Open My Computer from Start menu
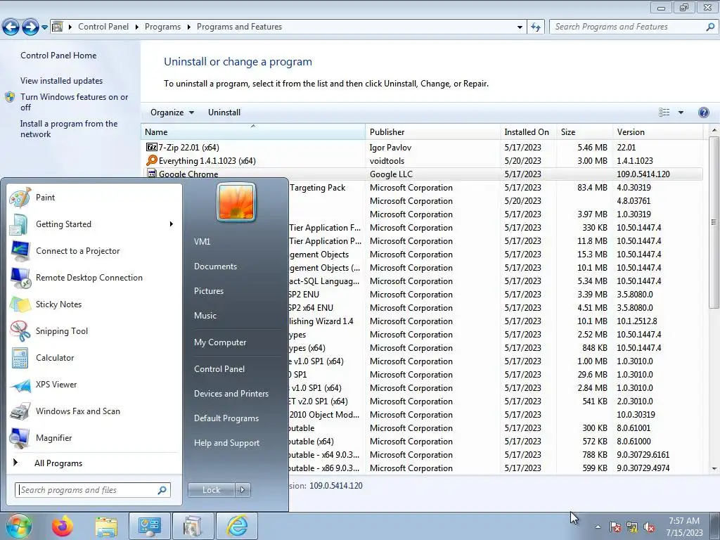Viewport: 720px width, 540px height. click(220, 342)
